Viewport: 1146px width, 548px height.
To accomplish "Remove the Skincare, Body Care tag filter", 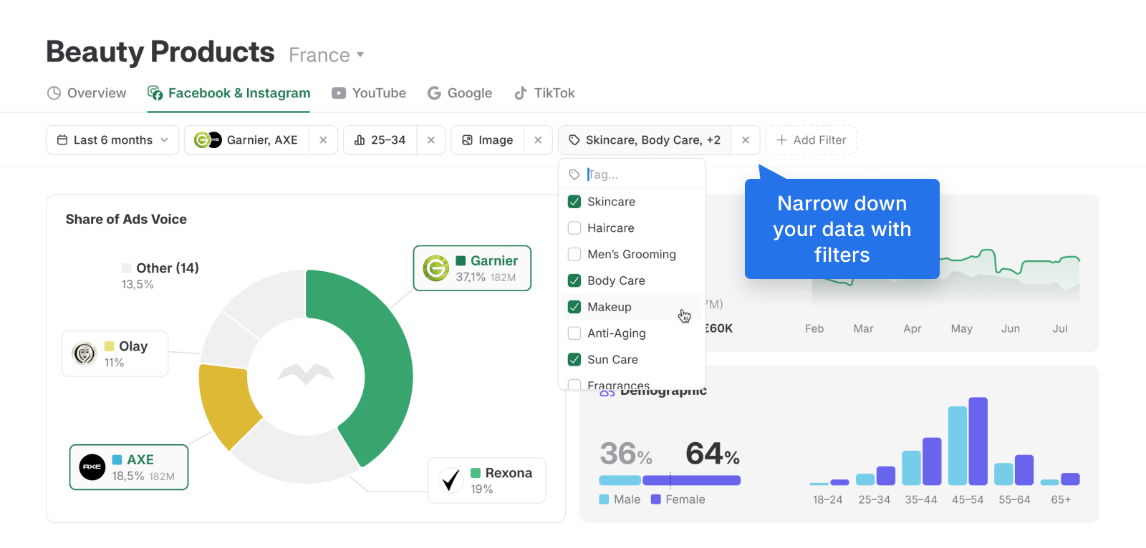I will 746,140.
